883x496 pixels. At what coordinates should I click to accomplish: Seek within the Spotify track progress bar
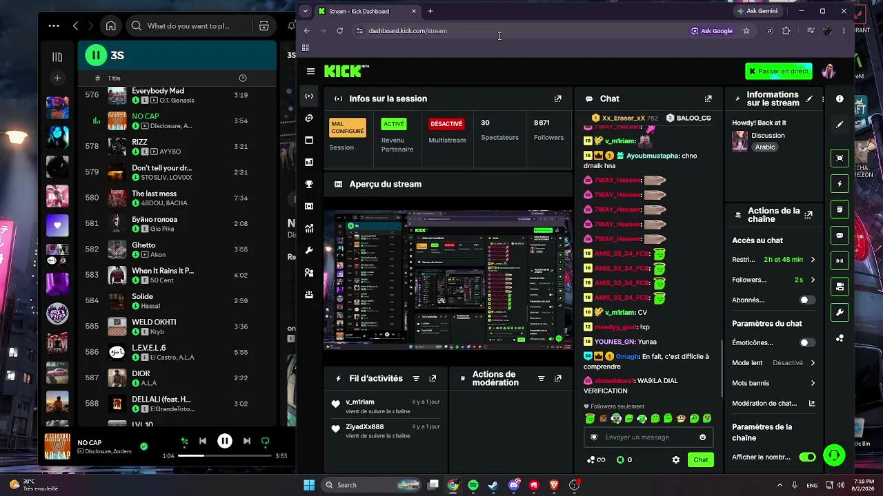point(225,456)
